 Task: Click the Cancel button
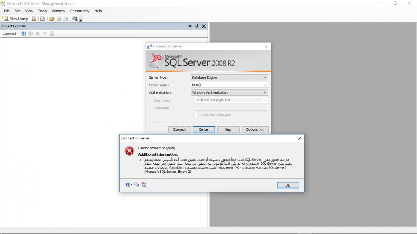204,129
